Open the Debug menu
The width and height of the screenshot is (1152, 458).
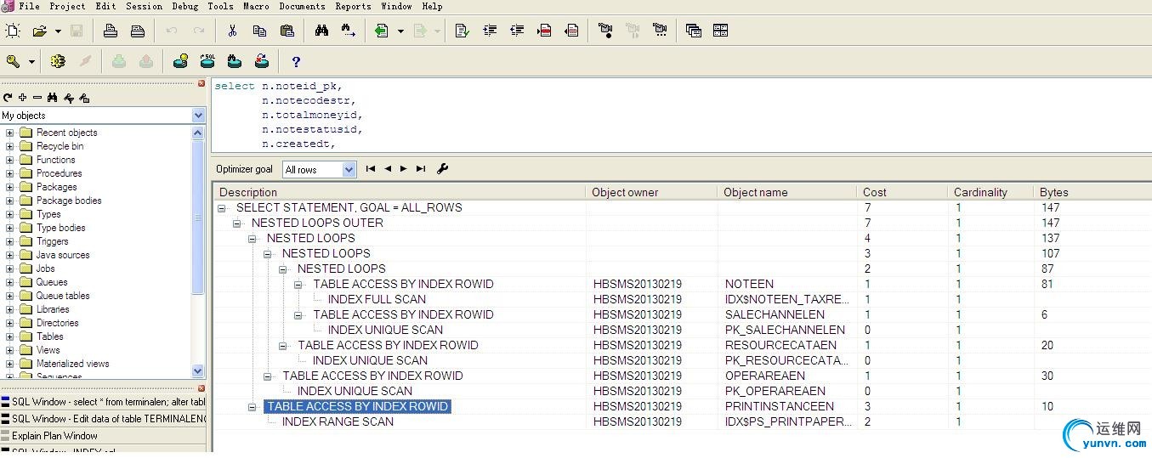tap(184, 6)
